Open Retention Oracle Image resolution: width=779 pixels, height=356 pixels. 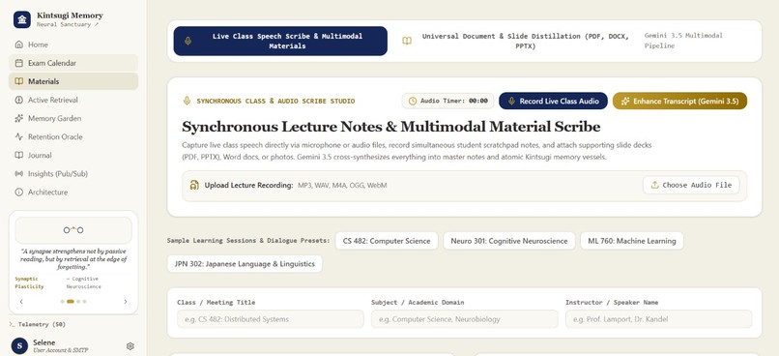[x=73, y=136]
